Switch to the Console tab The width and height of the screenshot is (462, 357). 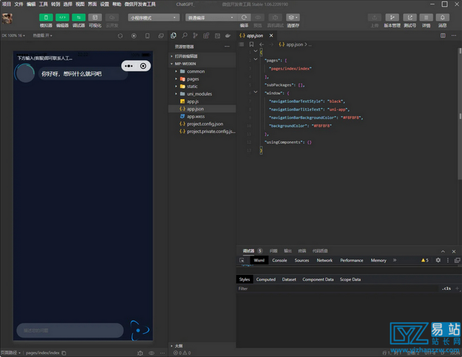[279, 260]
